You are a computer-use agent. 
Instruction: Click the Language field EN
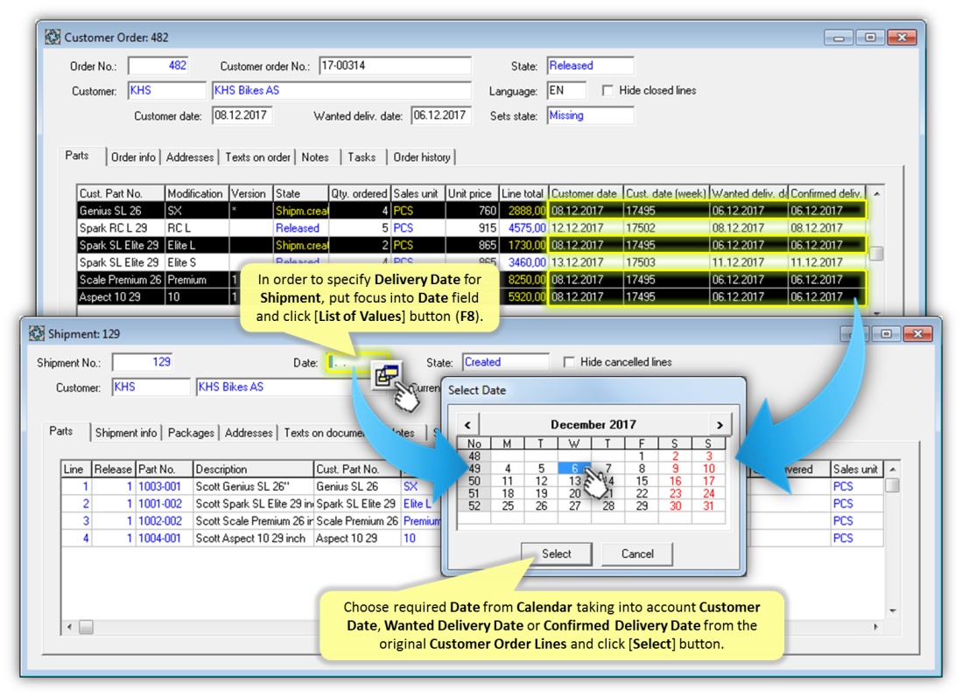point(566,91)
